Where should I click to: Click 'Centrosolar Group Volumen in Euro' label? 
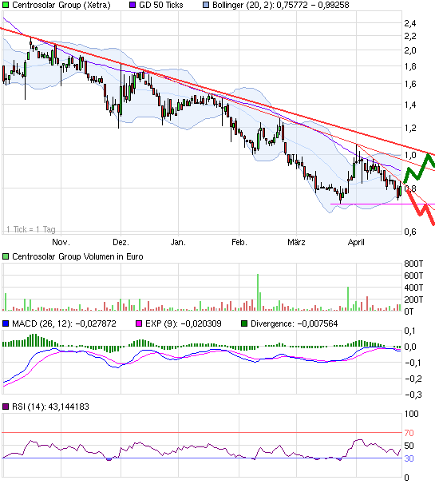[x=77, y=256]
